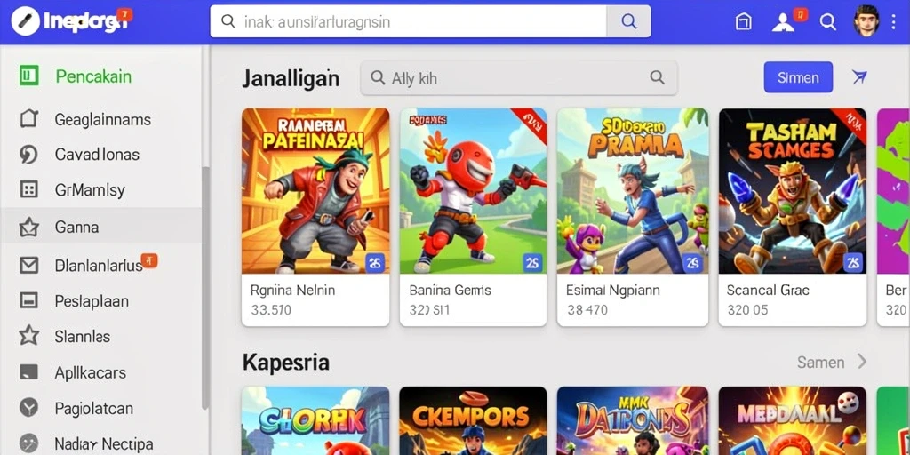Open the three-dot more menu
The image size is (910, 455).
[x=894, y=22]
